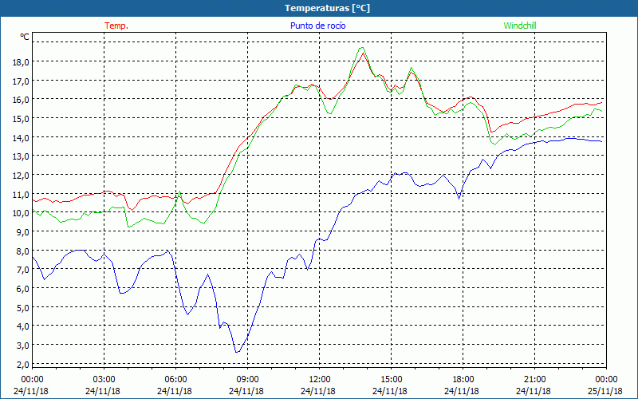Viewport: 638px width, 399px height.
Task: Click the 5,0 y-axis value
Action: [23, 307]
